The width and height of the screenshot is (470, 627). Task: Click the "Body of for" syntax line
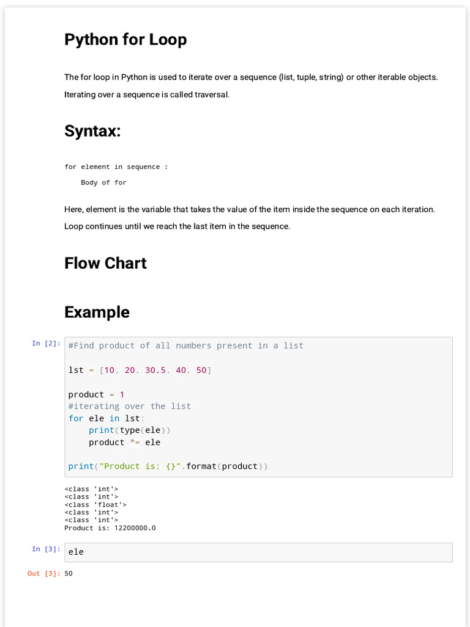pos(103,182)
